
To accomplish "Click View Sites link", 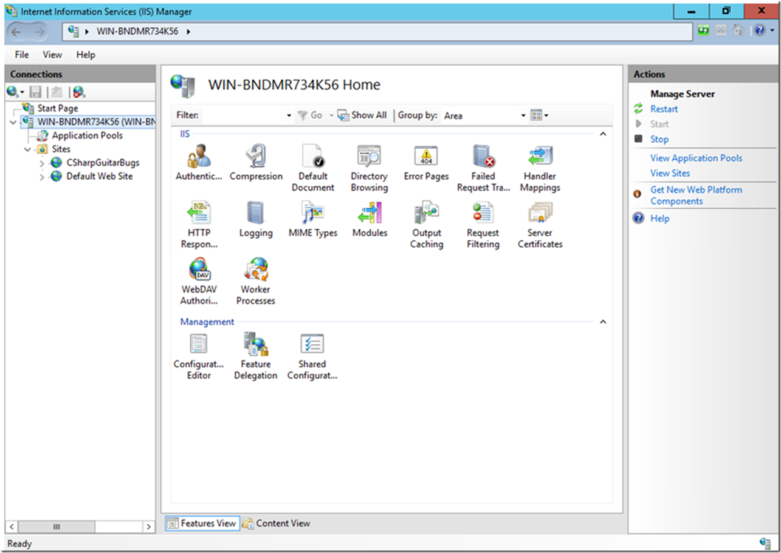I will pyautogui.click(x=670, y=173).
